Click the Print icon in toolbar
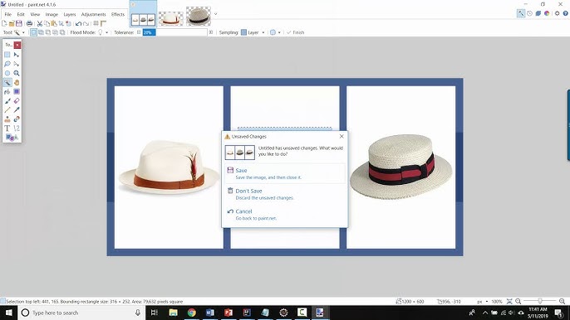This screenshot has height=320, width=570. point(29,23)
